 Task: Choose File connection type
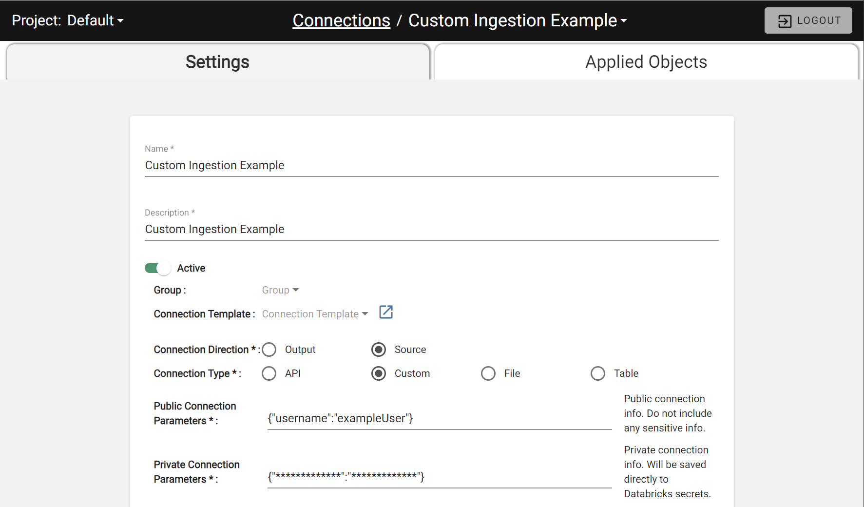(x=488, y=373)
